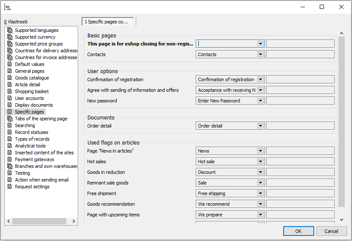
Task: Click the page icon beside Record statuses
Action: pos(9,132)
